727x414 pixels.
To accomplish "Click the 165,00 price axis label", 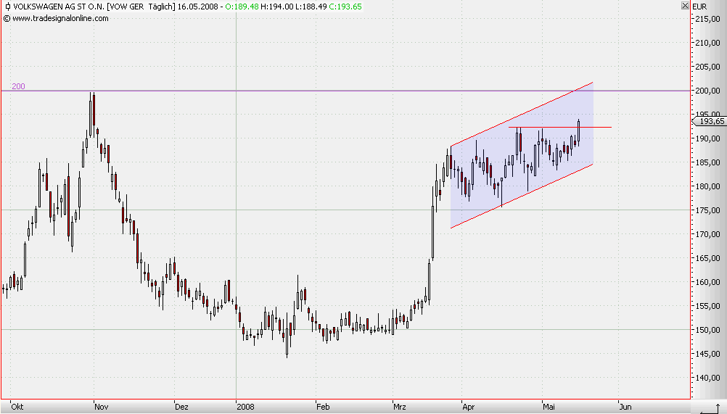I will 707,258.
